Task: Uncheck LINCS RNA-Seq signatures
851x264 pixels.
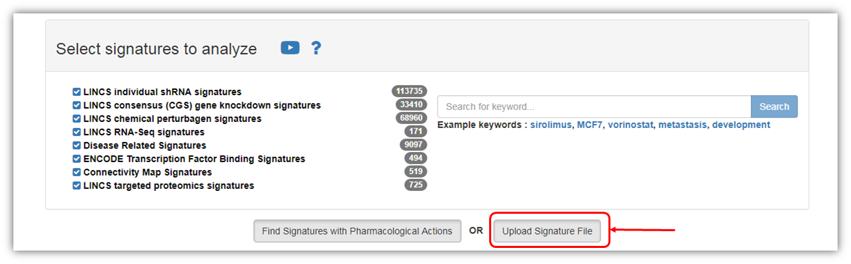Action: tap(76, 132)
